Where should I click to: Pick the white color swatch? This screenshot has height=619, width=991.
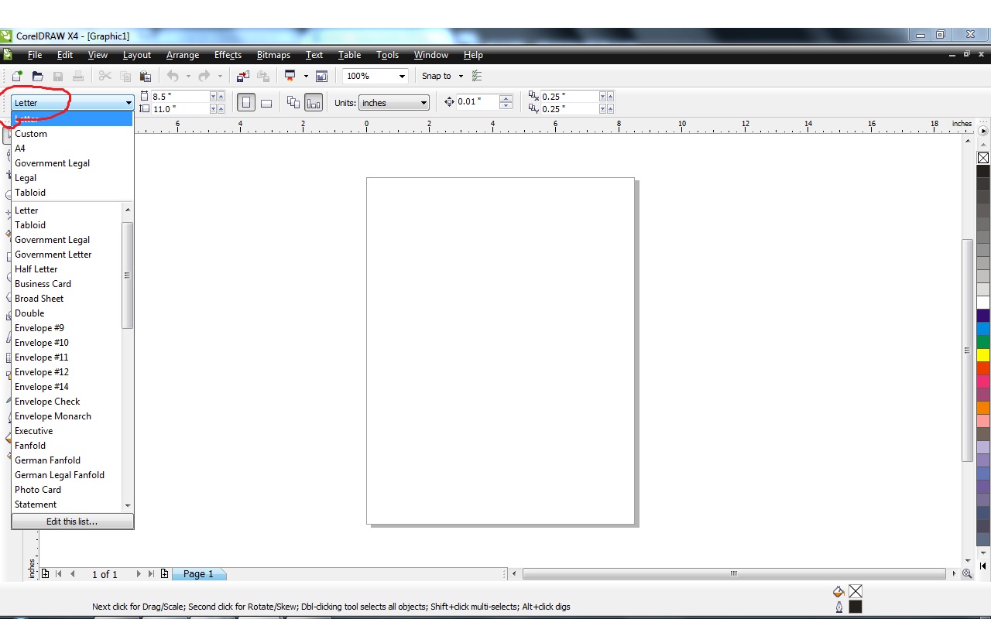click(983, 303)
